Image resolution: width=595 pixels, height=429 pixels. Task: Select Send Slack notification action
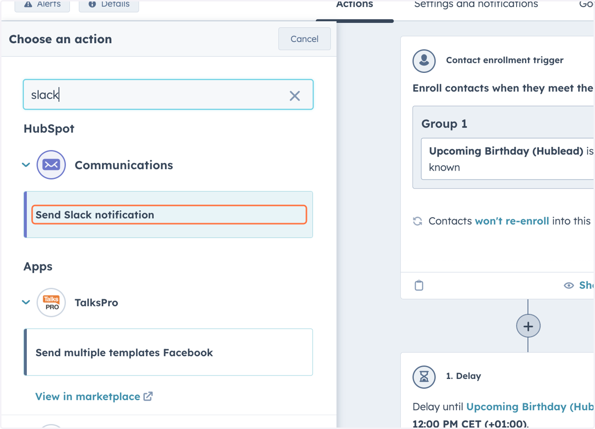point(169,215)
